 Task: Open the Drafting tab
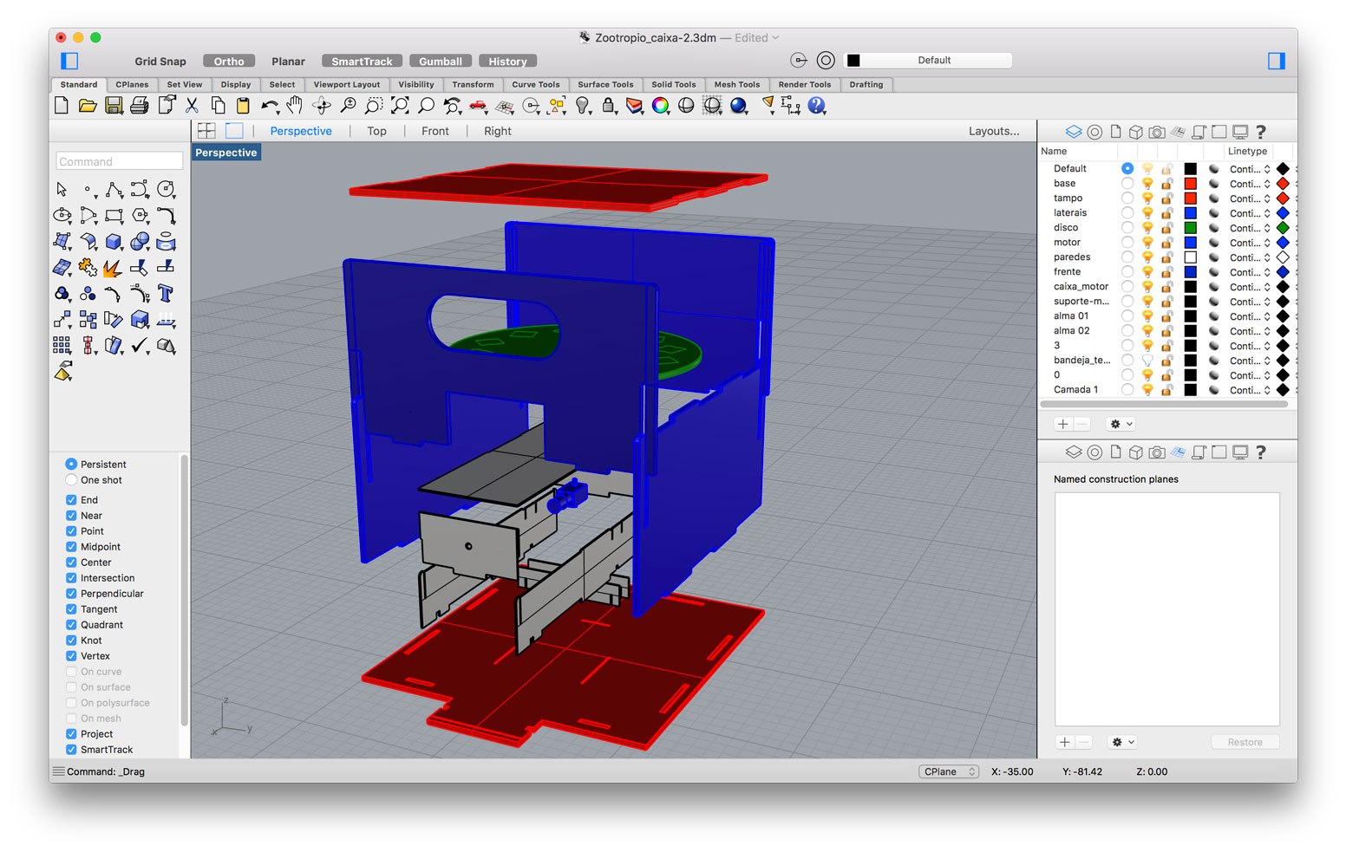(866, 85)
